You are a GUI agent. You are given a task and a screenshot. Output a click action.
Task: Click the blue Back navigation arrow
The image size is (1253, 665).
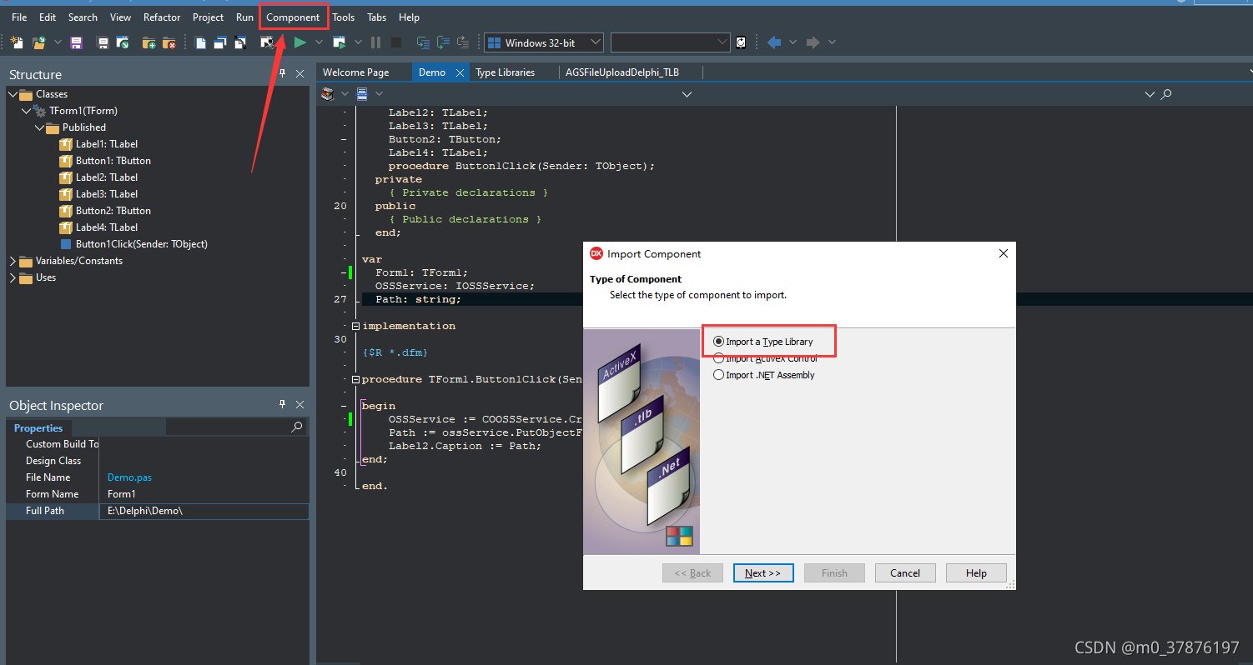(x=774, y=42)
